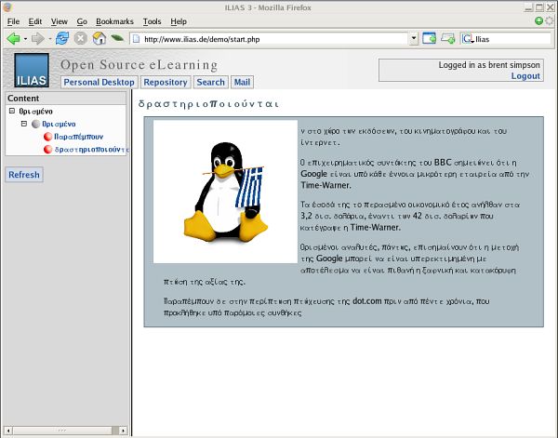The image size is (558, 438).
Task: Open the Back button history dropdown arrow
Action: 26,39
